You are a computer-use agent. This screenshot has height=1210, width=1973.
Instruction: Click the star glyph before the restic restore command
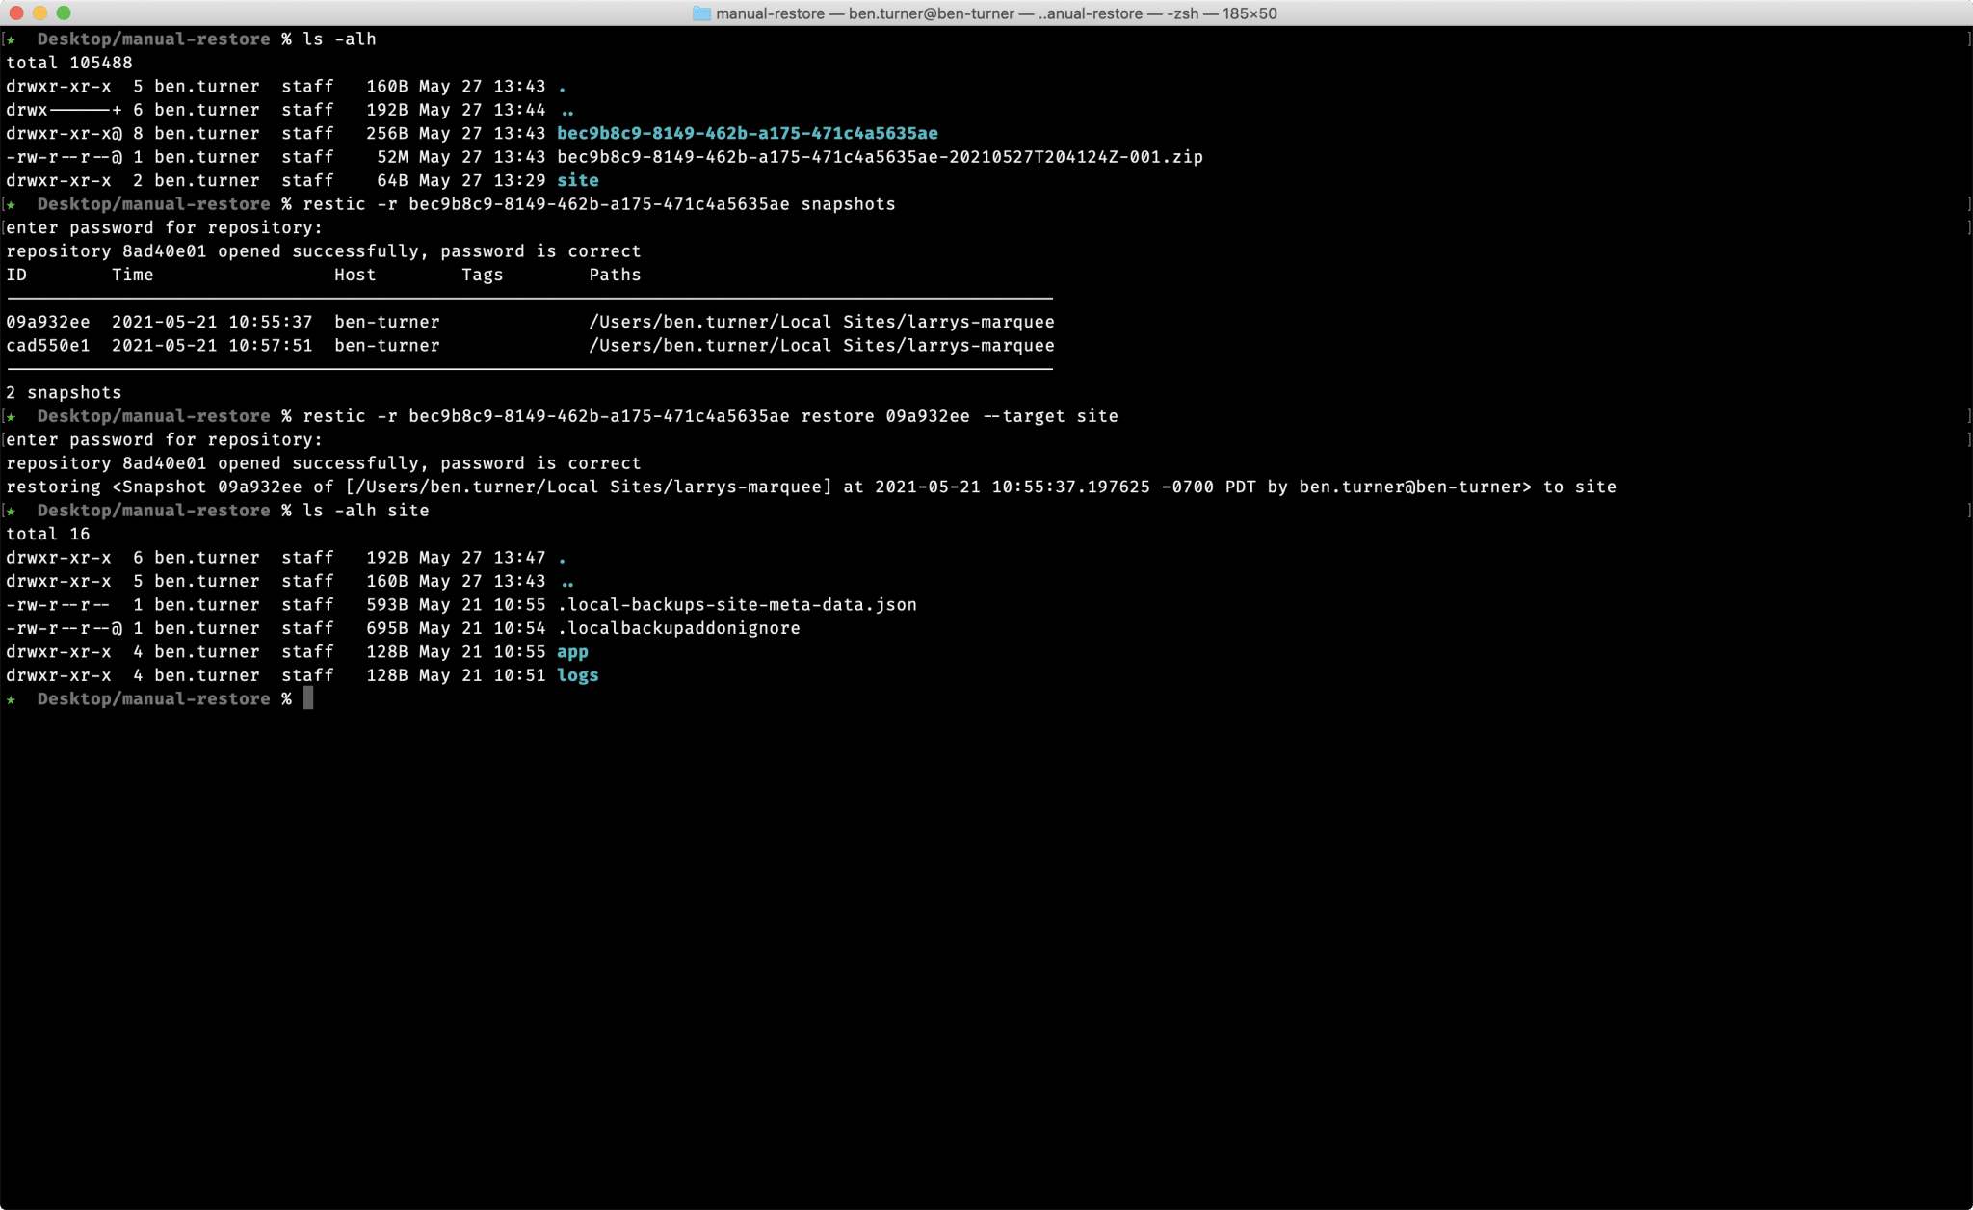pos(11,415)
